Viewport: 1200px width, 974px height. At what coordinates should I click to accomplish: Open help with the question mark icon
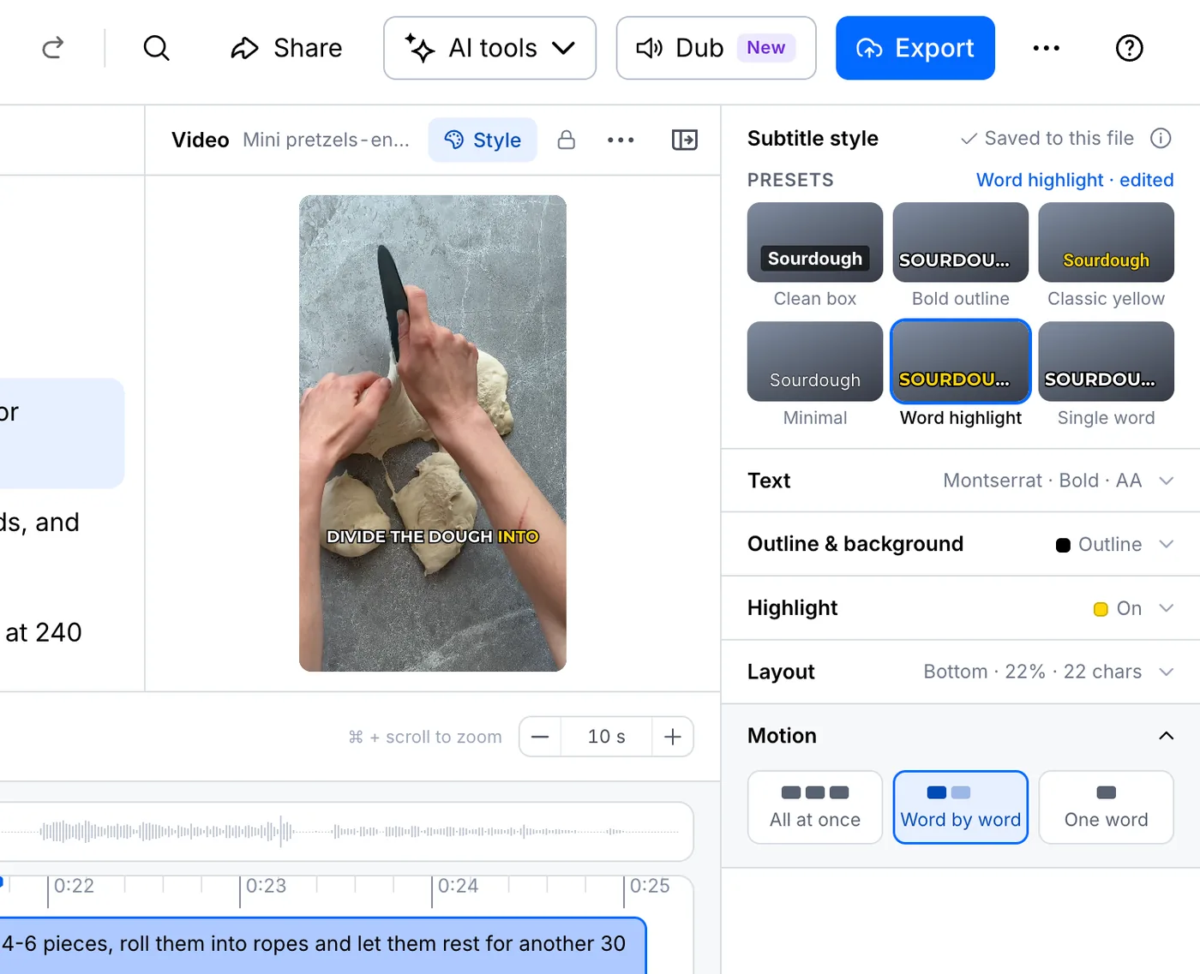(x=1129, y=48)
